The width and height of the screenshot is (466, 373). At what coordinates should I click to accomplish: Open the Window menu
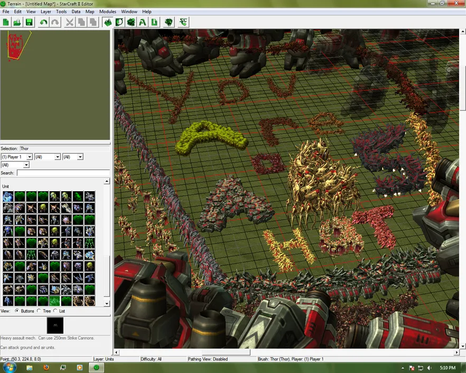129,12
